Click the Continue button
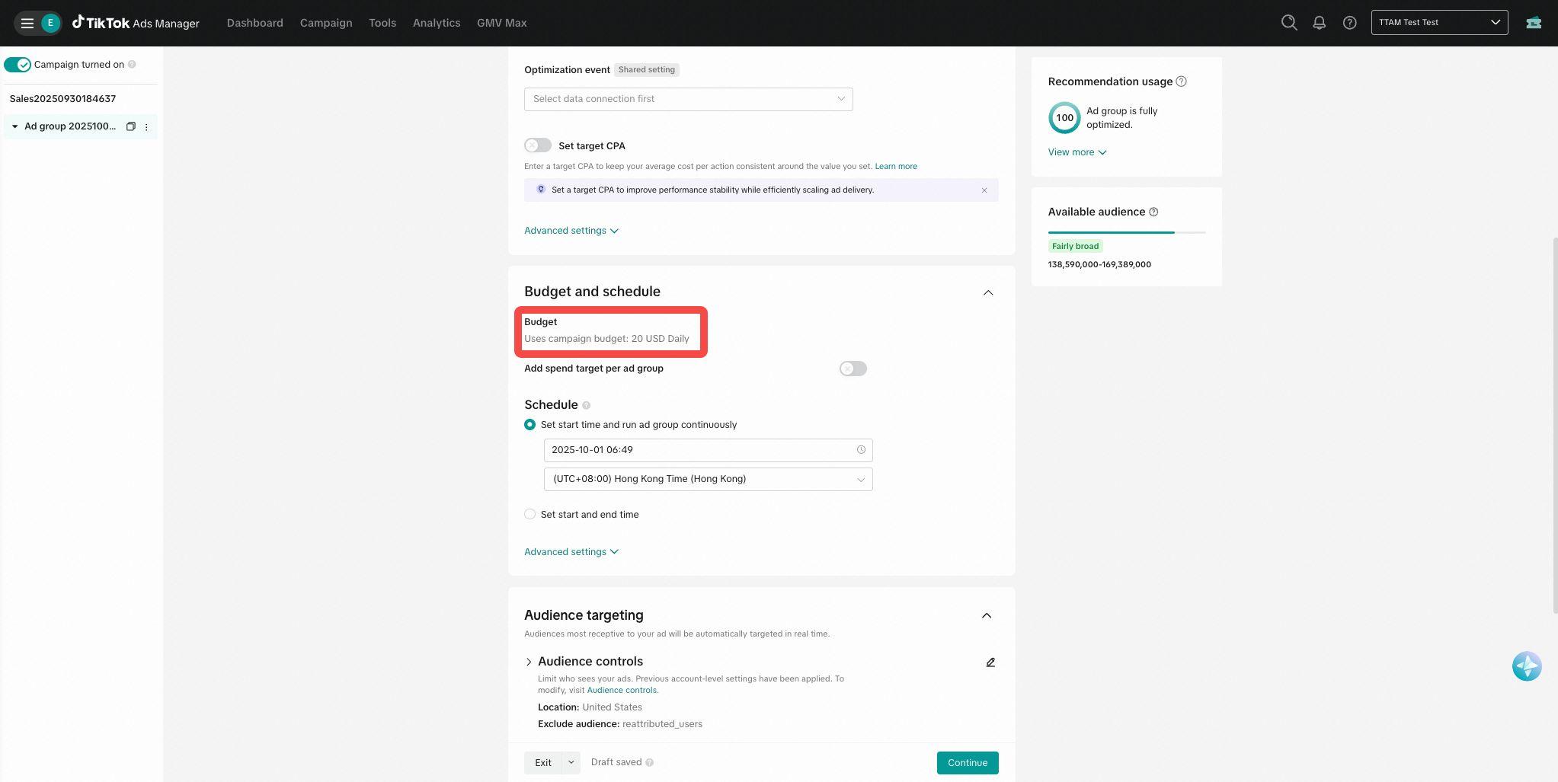Image resolution: width=1558 pixels, height=782 pixels. coord(967,763)
